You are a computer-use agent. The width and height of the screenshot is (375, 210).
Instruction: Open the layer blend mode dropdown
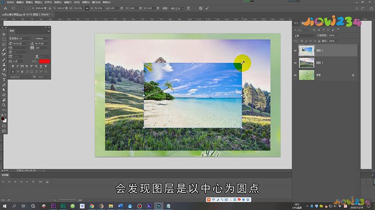point(304,35)
